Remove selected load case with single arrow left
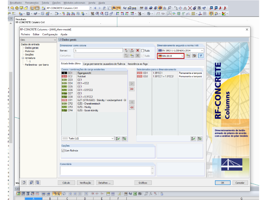Screen dimensions: 267x200 pyautogui.click(x=132, y=102)
